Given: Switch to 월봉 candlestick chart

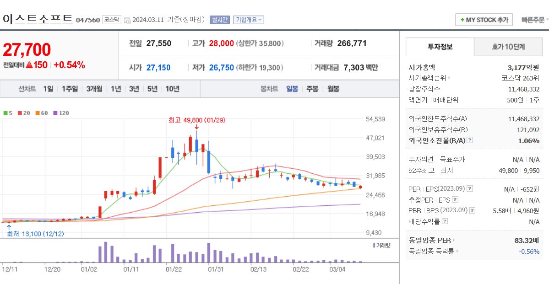Looking at the screenshot, I should click(x=333, y=89).
